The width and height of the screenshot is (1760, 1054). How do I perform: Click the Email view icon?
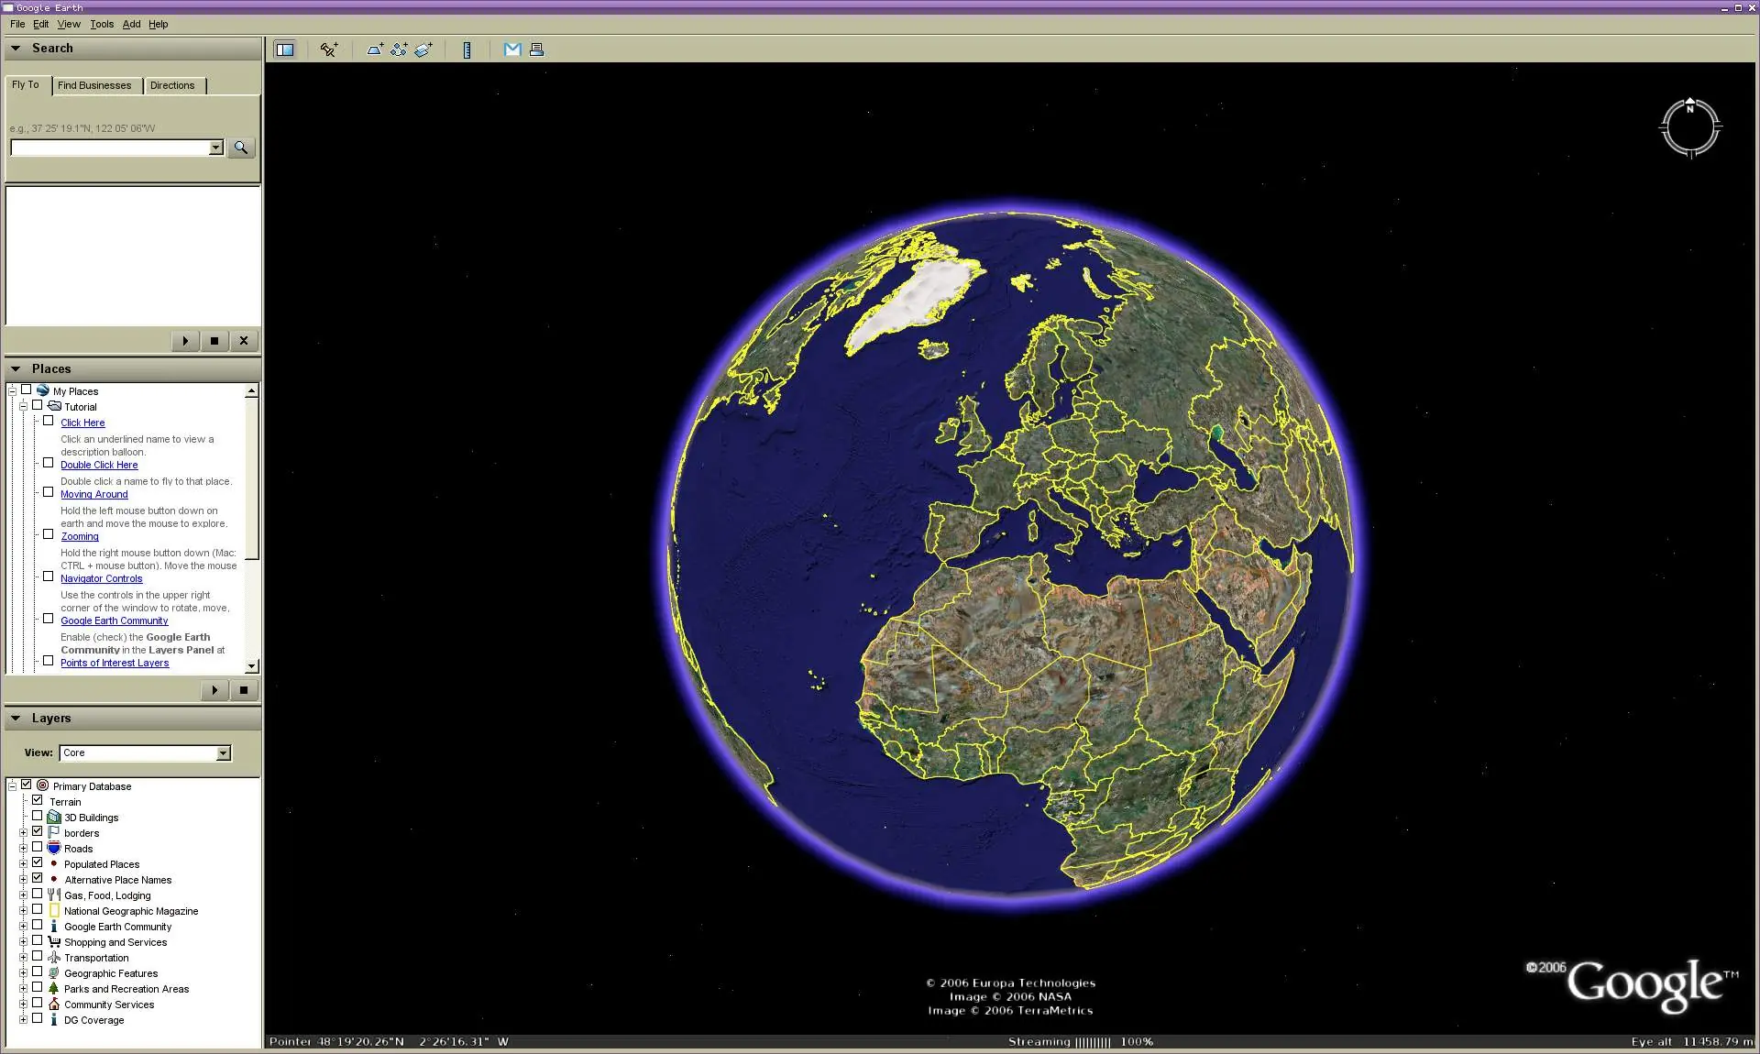[512, 50]
